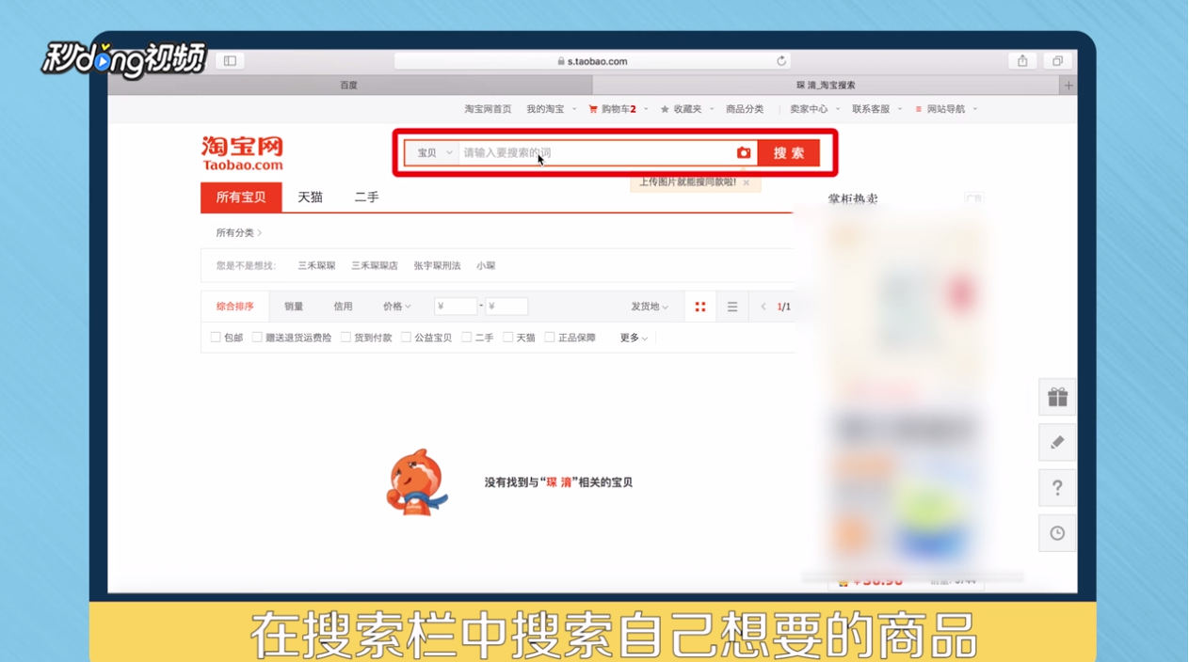The width and height of the screenshot is (1189, 662).
Task: Focus the search keyword input field
Action: [x=597, y=152]
